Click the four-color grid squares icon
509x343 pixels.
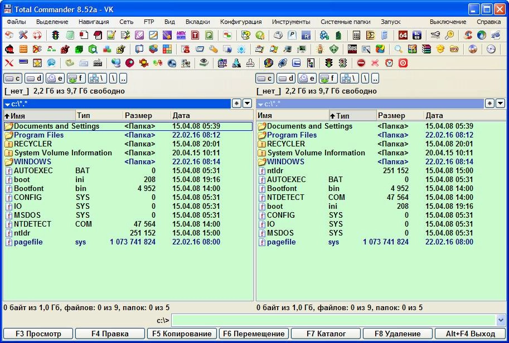pyautogui.click(x=167, y=49)
